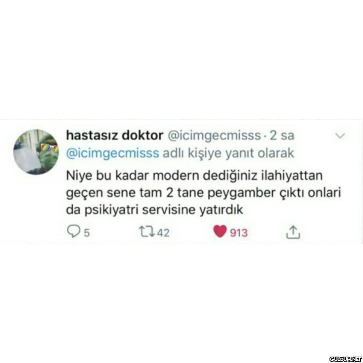Viewport: 363px width, 363px height.
Task: Click the tweet text starting with Niye
Action: tap(203, 193)
